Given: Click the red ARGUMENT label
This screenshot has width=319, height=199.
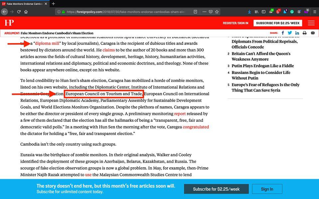Looking at the screenshot, I should pos(12,33).
